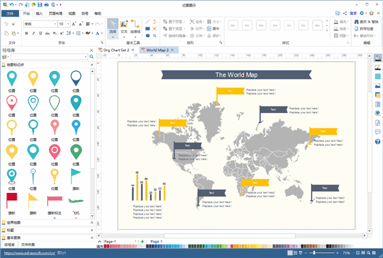Add a new page with plus icon
This screenshot has height=258, width=383.
142,241
